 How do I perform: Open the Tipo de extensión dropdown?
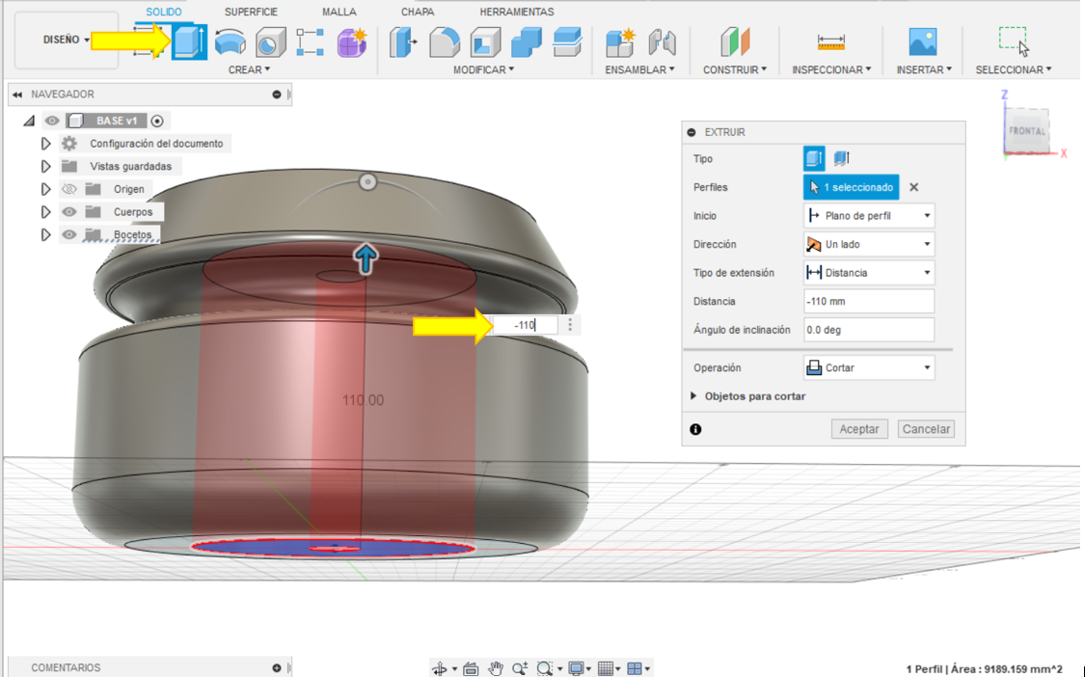click(x=869, y=273)
